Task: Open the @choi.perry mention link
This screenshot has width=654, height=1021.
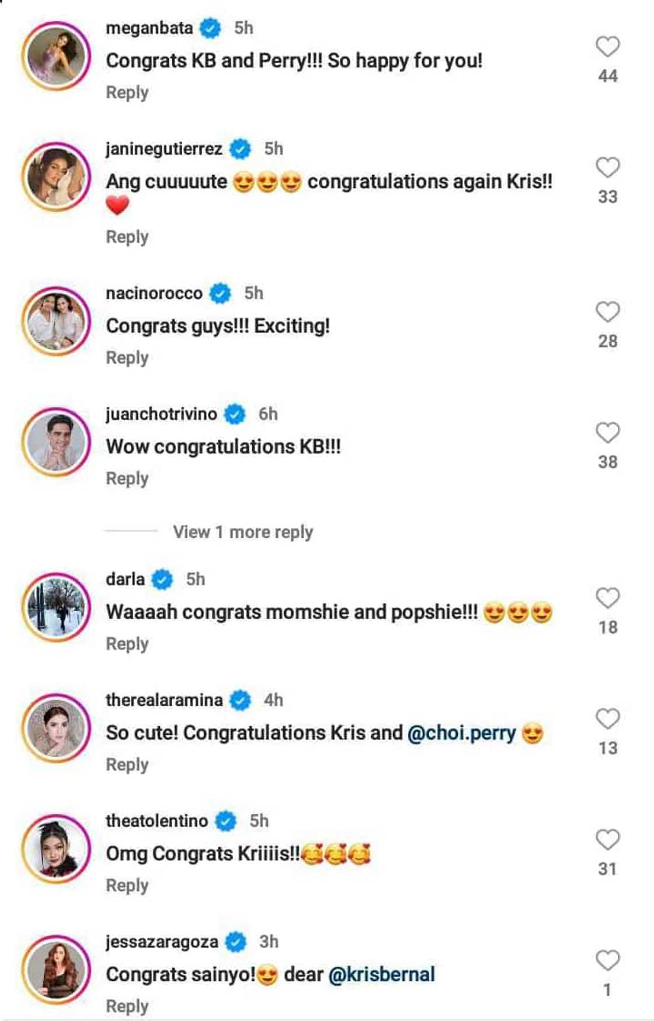Action: pyautogui.click(x=461, y=733)
